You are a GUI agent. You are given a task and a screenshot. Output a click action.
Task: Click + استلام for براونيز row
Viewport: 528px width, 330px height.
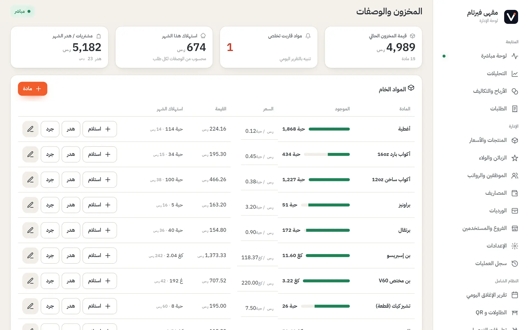click(100, 205)
